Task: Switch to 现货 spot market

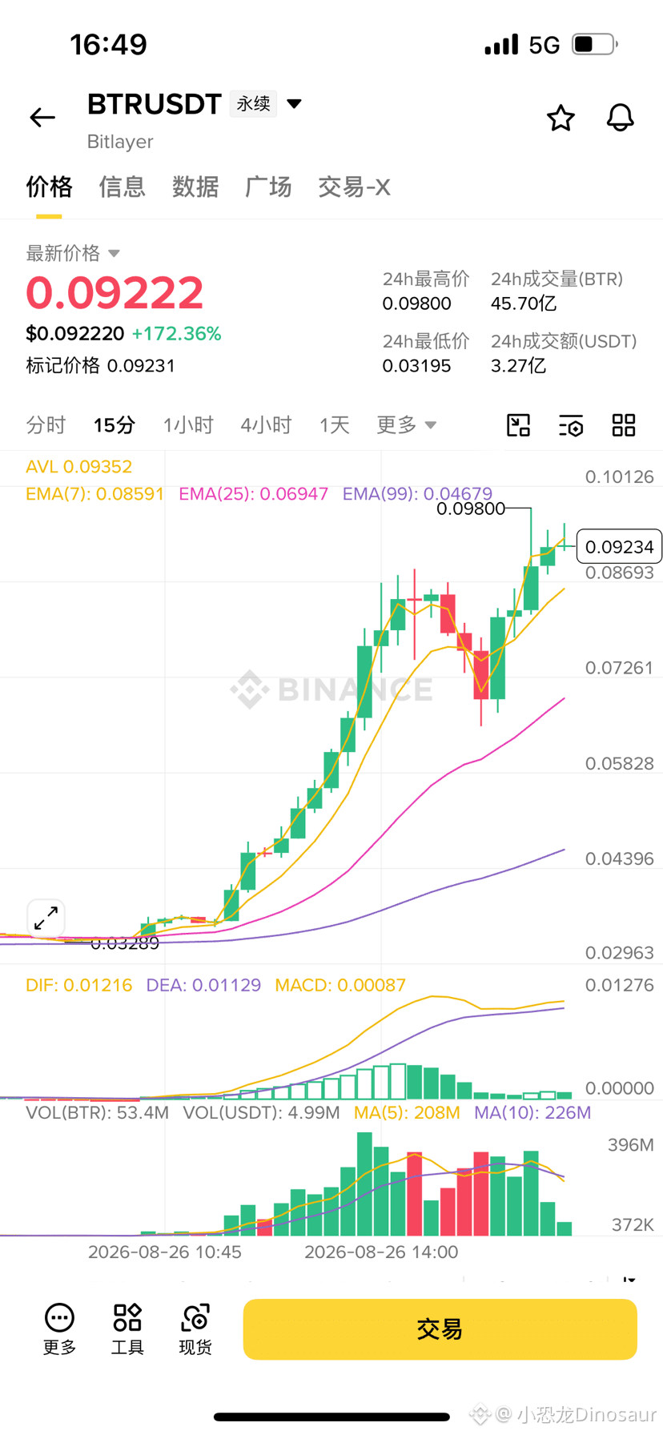Action: (x=195, y=1329)
